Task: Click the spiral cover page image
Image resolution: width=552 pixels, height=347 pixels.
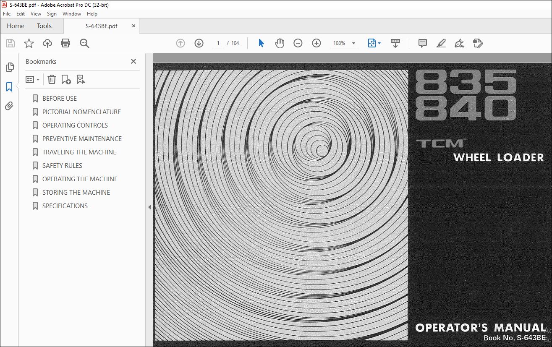Action: [281, 205]
